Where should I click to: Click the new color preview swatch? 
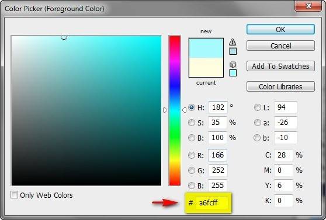coord(206,48)
